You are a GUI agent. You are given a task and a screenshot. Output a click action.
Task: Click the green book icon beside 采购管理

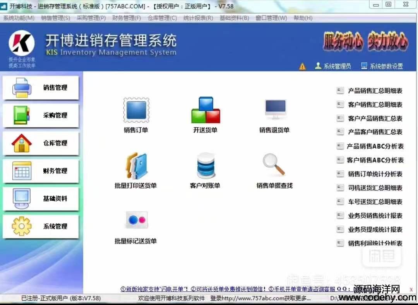pos(21,115)
